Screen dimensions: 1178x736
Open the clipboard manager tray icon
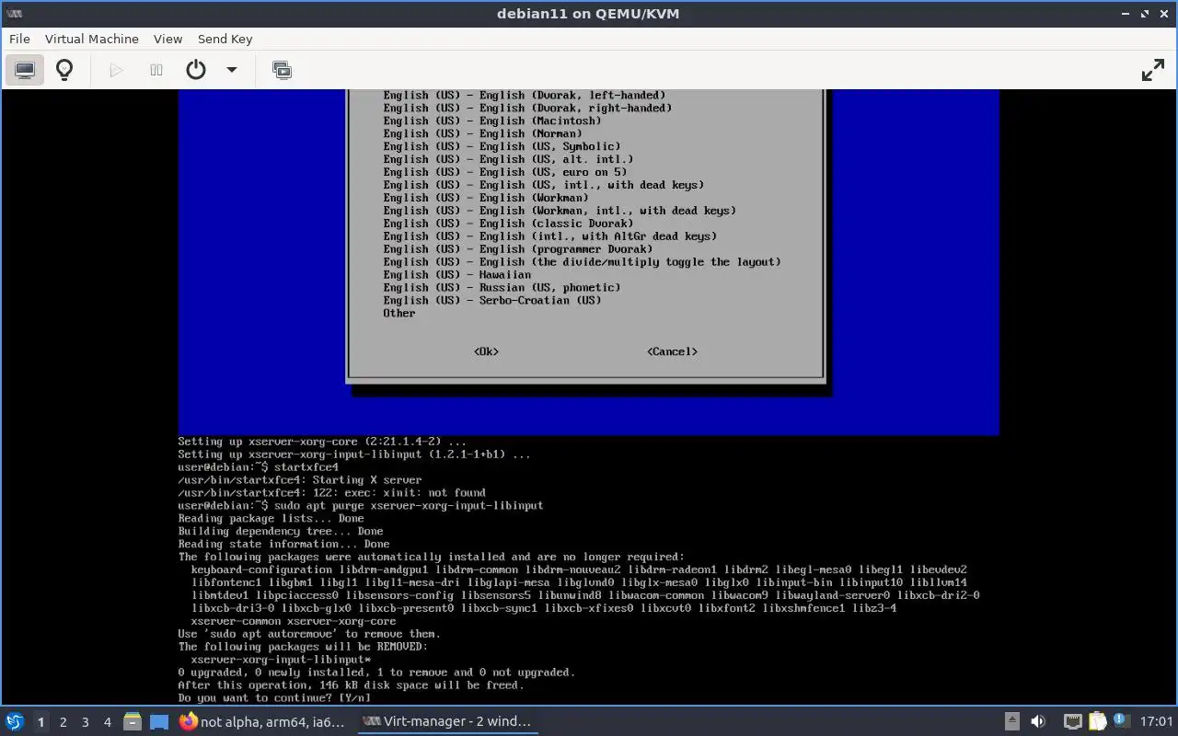click(1097, 722)
